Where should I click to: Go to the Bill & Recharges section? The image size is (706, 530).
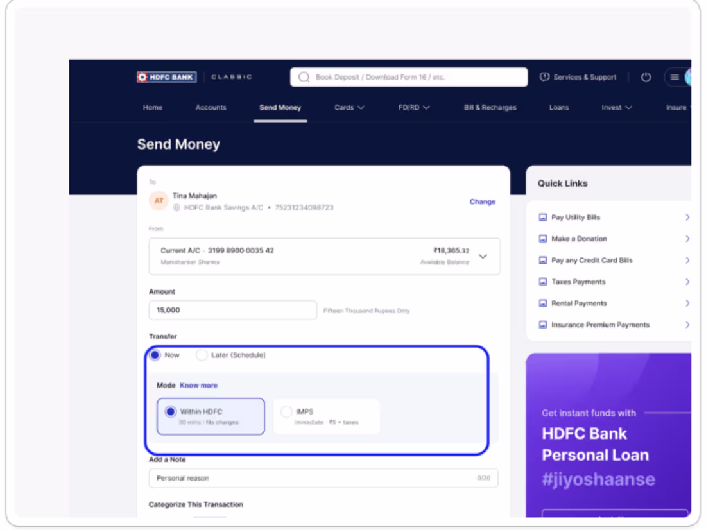490,108
